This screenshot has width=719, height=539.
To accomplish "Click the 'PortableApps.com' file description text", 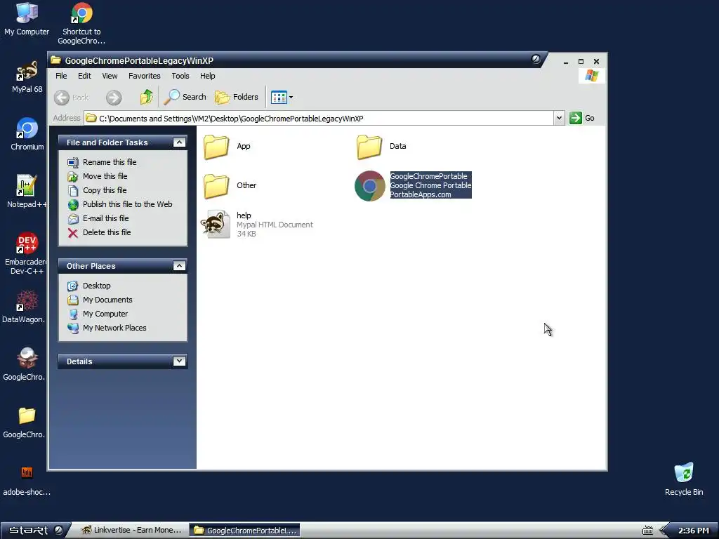I will click(x=421, y=195).
